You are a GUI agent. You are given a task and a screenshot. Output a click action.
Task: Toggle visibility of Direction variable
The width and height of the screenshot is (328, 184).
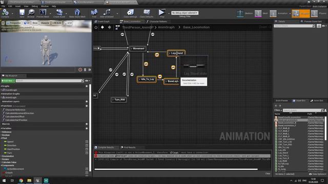click(x=87, y=145)
